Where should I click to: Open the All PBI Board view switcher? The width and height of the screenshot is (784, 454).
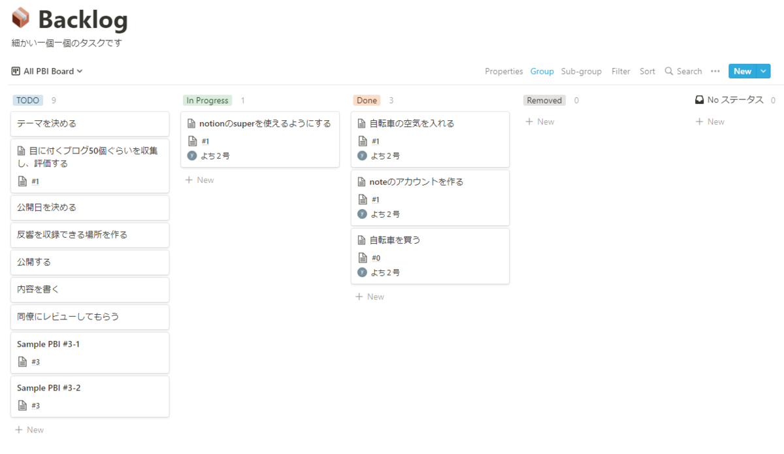click(x=47, y=71)
